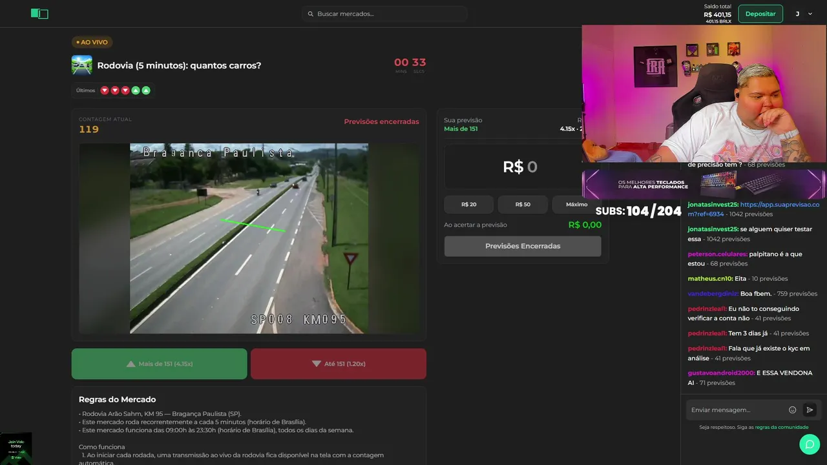Click the Regras do Mercado heading
This screenshot has height=465, width=827.
pos(117,399)
